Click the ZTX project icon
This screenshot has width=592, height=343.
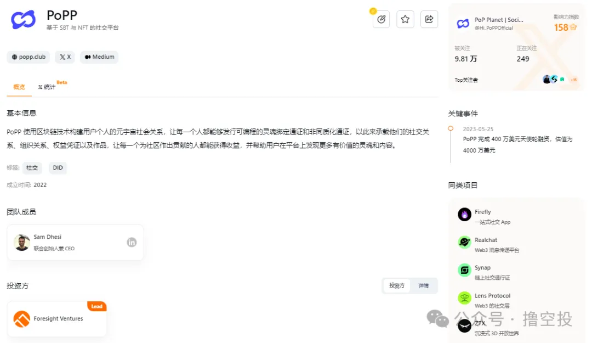pyautogui.click(x=464, y=326)
